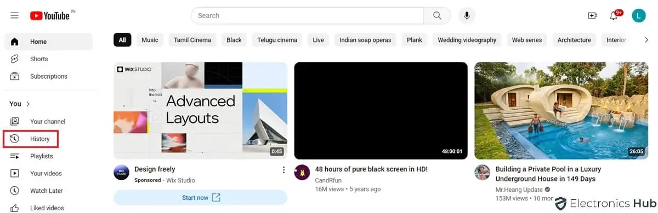Click the YouTube logo

[50, 16]
